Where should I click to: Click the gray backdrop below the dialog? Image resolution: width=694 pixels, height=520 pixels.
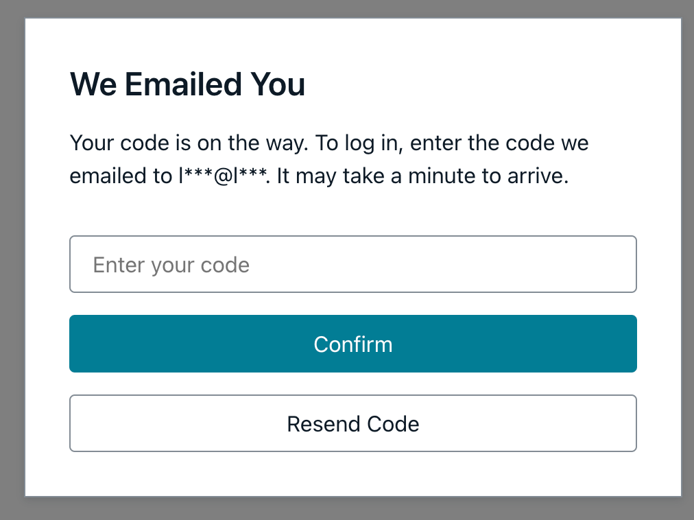coord(352,509)
